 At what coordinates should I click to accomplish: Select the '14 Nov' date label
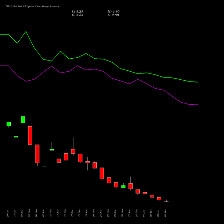(x=65, y=213)
